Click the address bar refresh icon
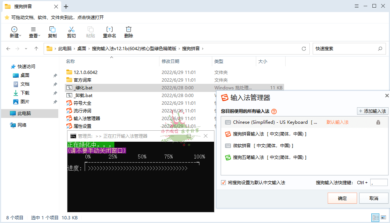This screenshot has height=223, width=390. point(304,48)
